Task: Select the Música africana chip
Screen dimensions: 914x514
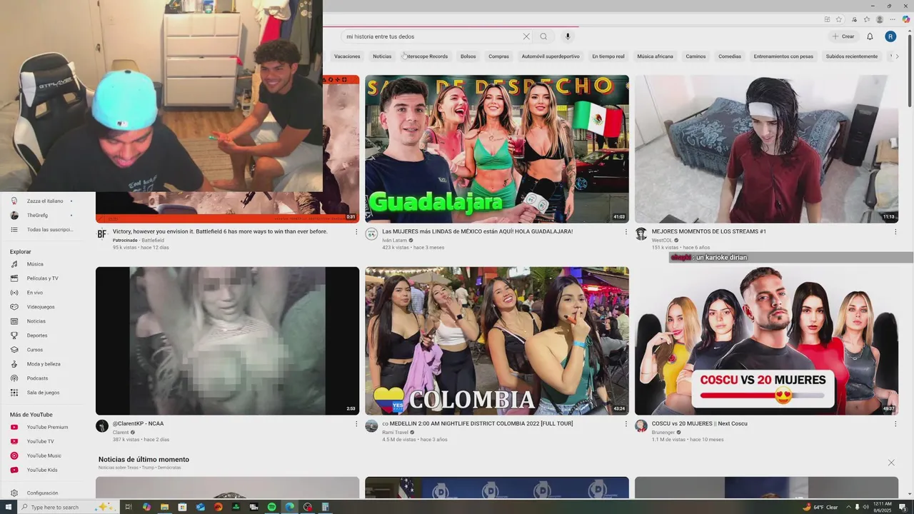Action: click(655, 56)
